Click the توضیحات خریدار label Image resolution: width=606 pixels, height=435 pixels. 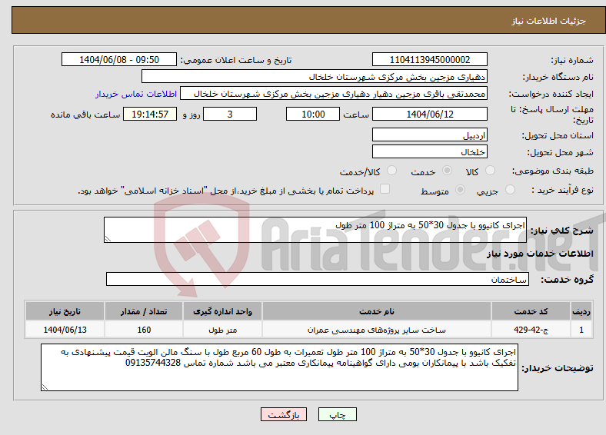(558, 368)
